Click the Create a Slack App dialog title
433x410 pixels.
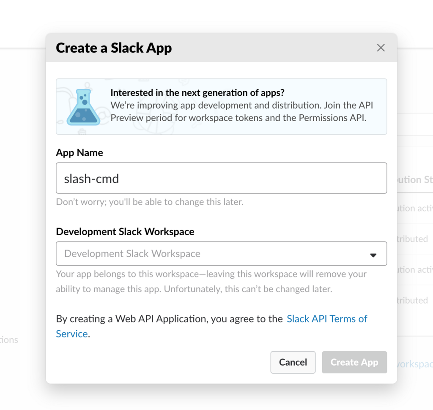[x=114, y=48]
